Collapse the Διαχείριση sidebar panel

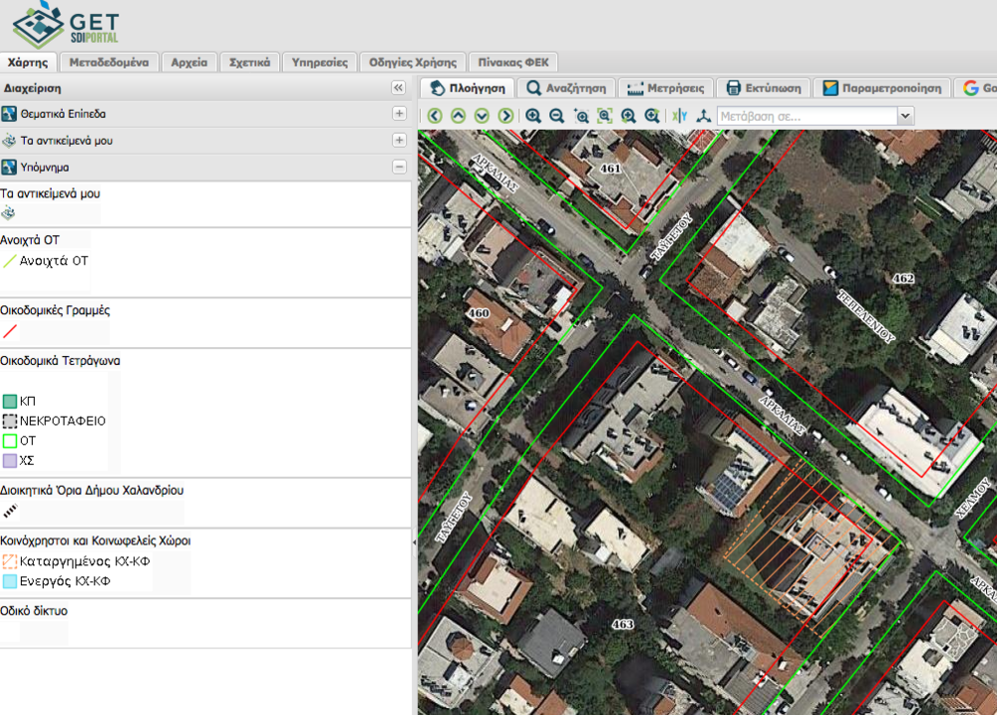398,88
